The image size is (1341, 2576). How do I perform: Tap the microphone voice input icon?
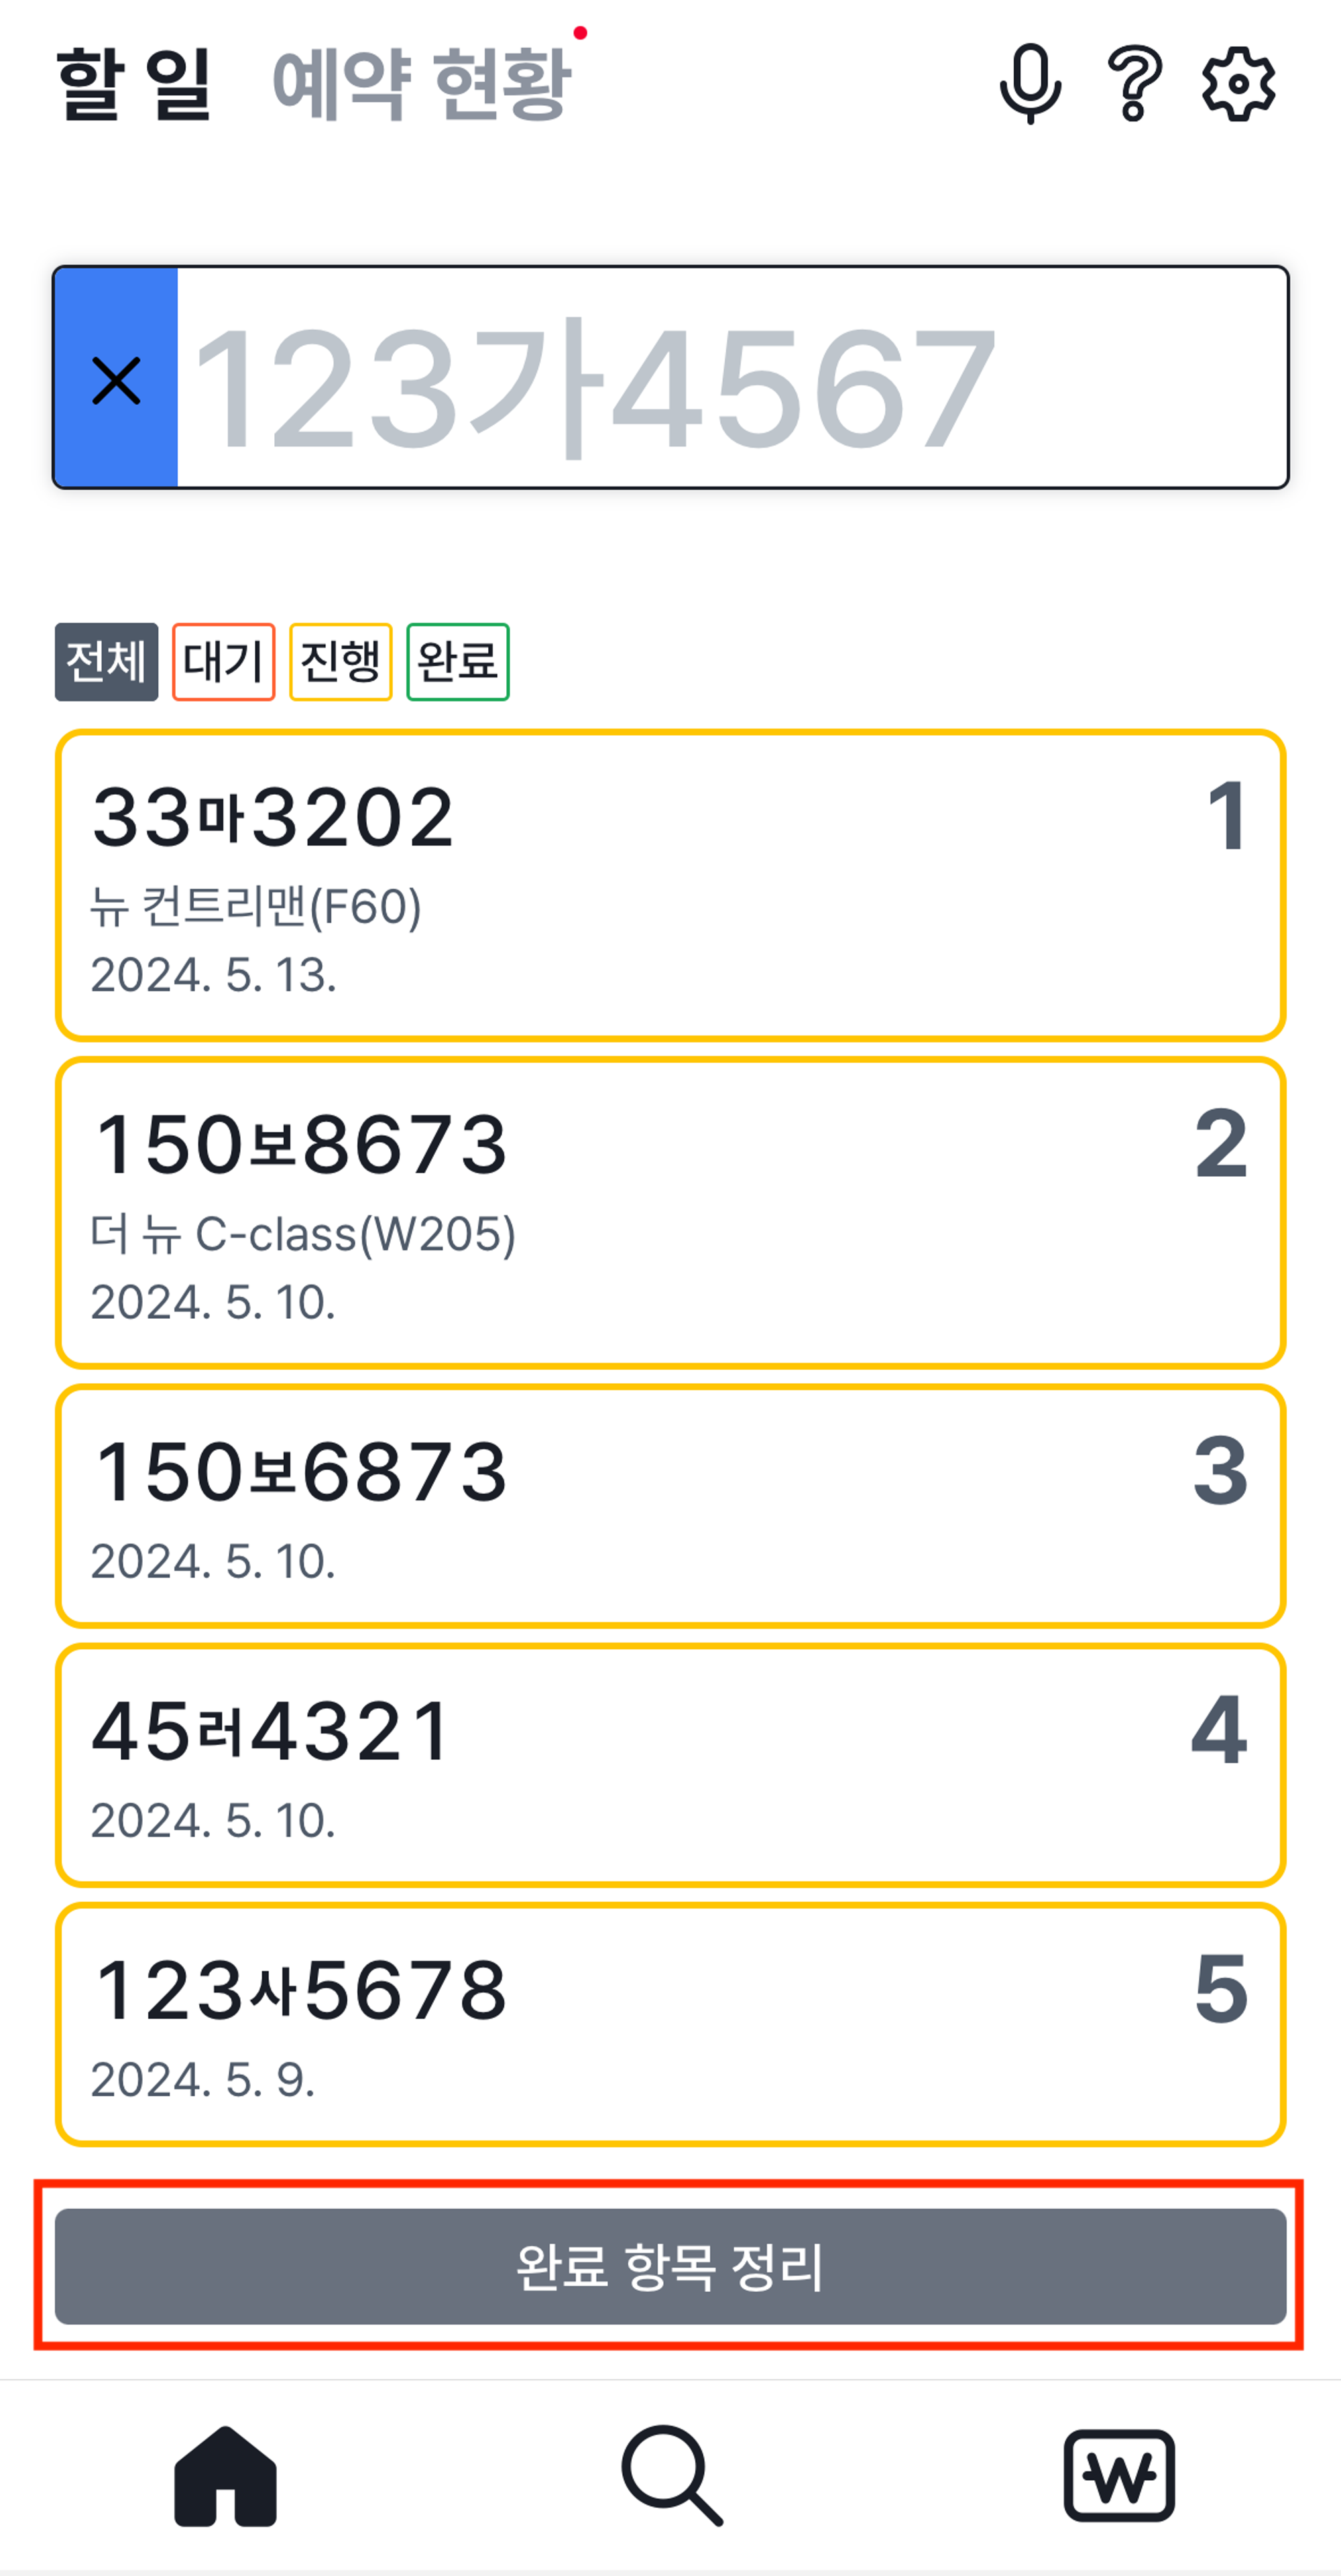(1030, 84)
